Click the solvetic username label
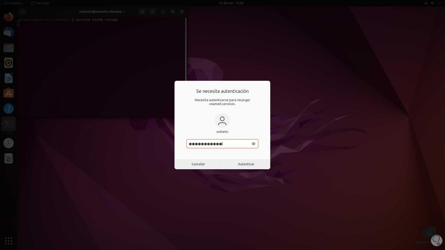This screenshot has width=445, height=250. [222, 132]
